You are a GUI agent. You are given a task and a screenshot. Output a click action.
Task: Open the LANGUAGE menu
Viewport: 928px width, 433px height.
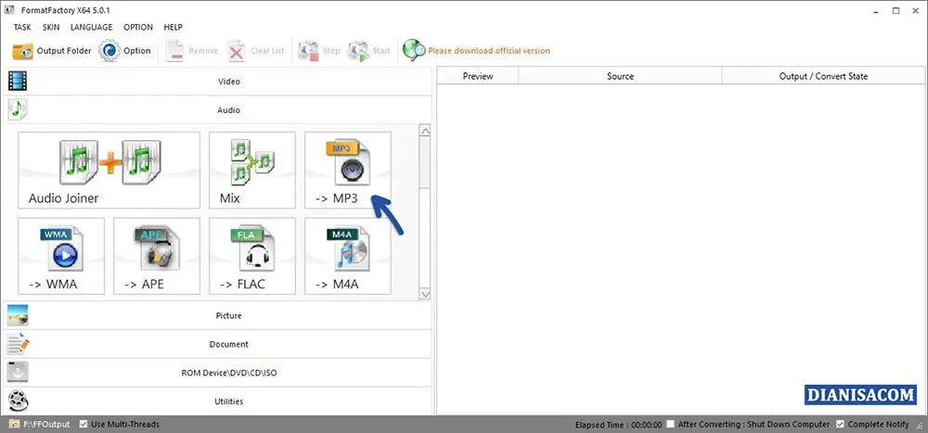pyautogui.click(x=91, y=27)
